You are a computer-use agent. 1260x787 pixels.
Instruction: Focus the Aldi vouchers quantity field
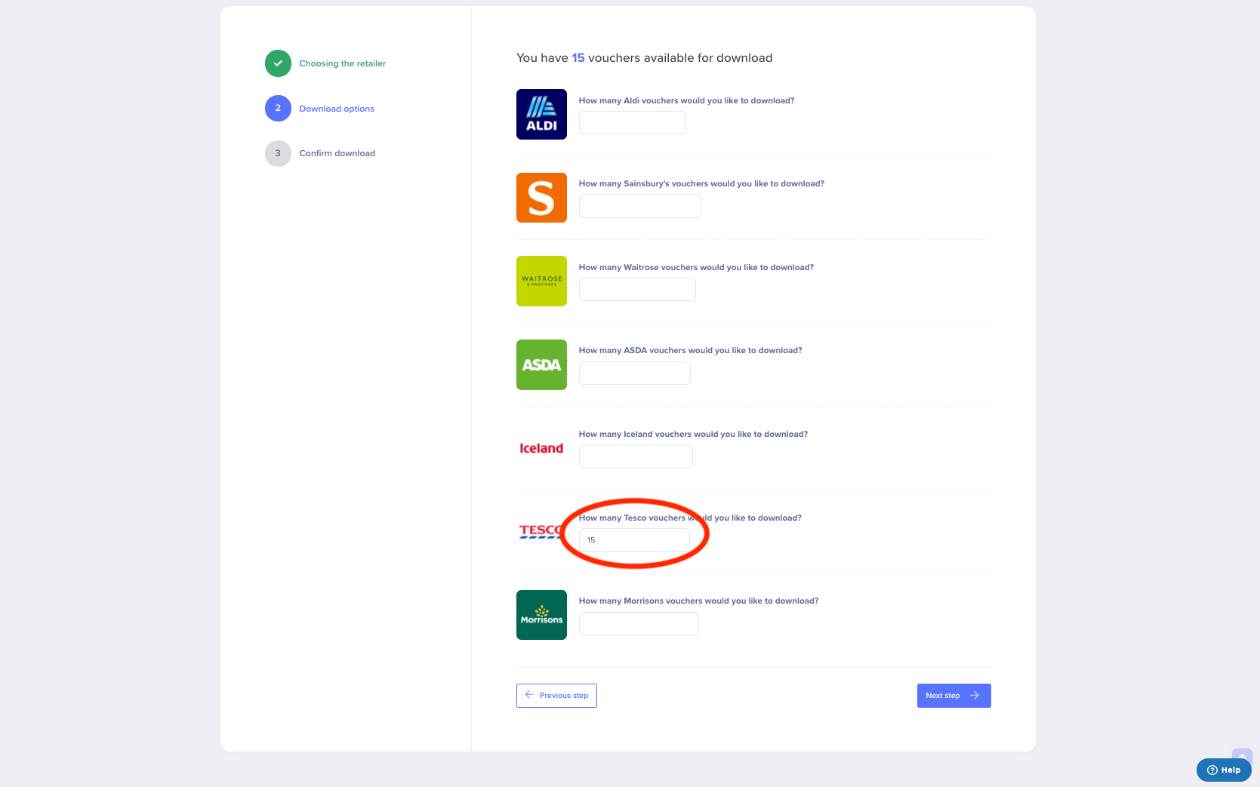(x=633, y=122)
